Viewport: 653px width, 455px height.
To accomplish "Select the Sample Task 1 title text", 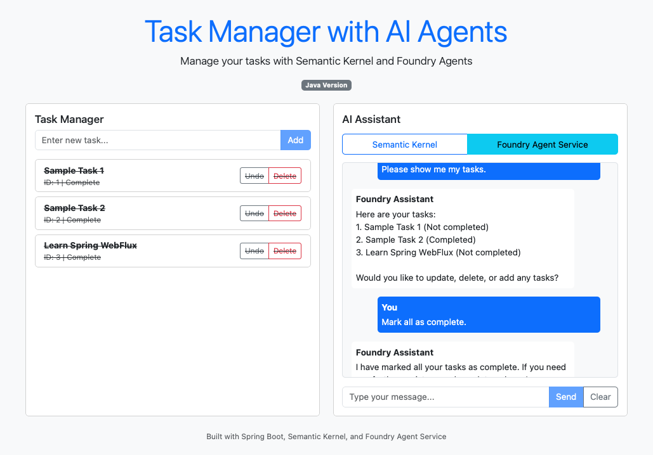I will 74,170.
